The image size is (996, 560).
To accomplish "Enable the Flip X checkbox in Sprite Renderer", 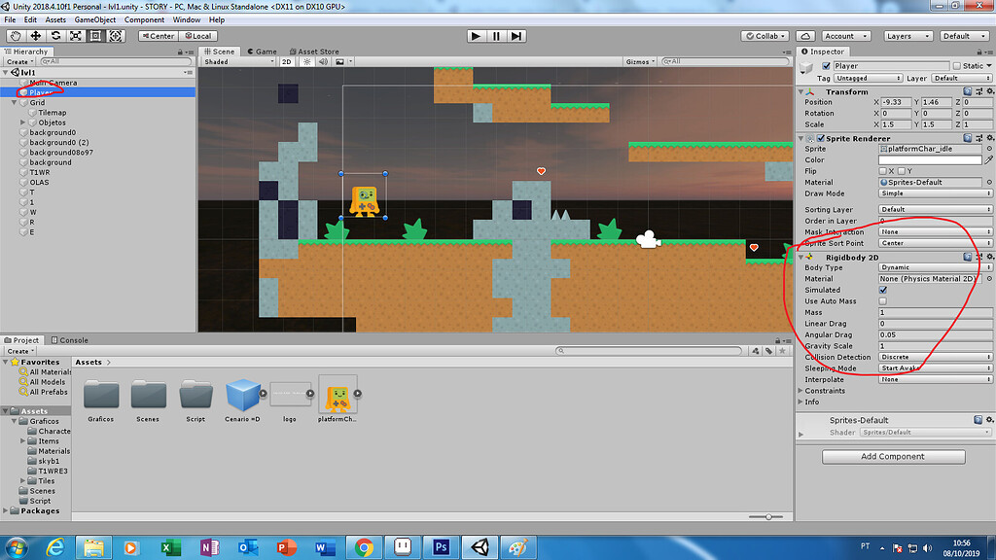I will pyautogui.click(x=885, y=171).
